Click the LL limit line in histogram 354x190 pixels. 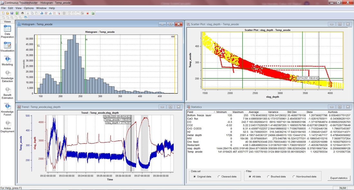[37, 64]
